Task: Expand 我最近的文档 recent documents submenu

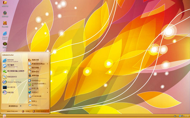Action: tap(38, 64)
